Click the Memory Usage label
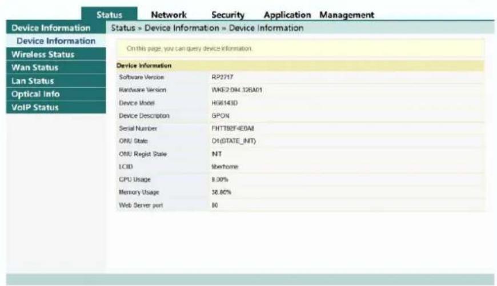The width and height of the screenshot is (497, 286). point(139,192)
